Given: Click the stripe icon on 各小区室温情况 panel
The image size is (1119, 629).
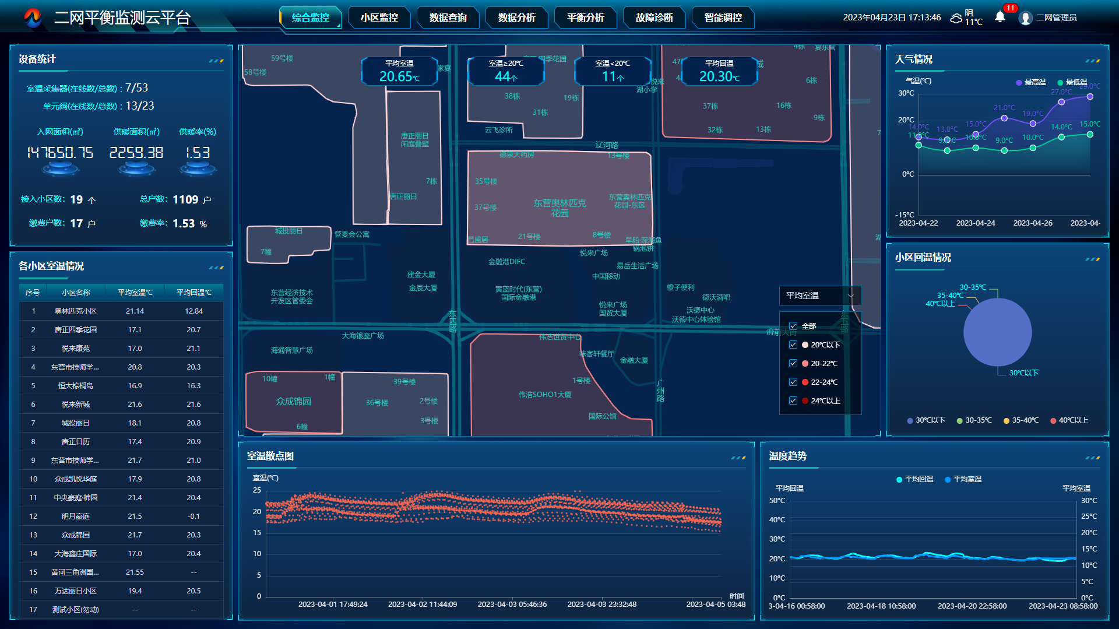Looking at the screenshot, I should tap(216, 268).
